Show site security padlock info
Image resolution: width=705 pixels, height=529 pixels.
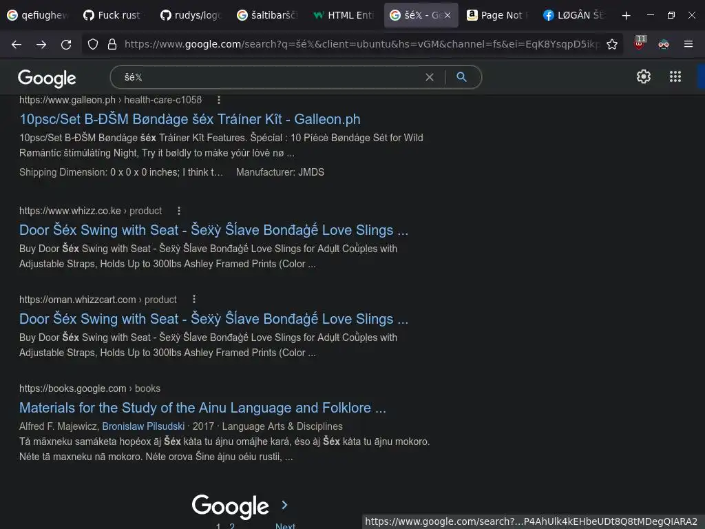pyautogui.click(x=112, y=44)
